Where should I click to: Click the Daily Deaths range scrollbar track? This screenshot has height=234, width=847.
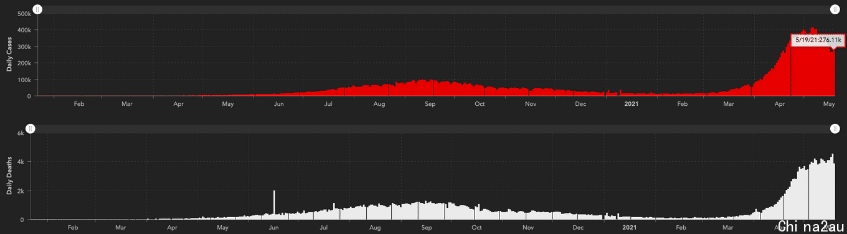433,129
